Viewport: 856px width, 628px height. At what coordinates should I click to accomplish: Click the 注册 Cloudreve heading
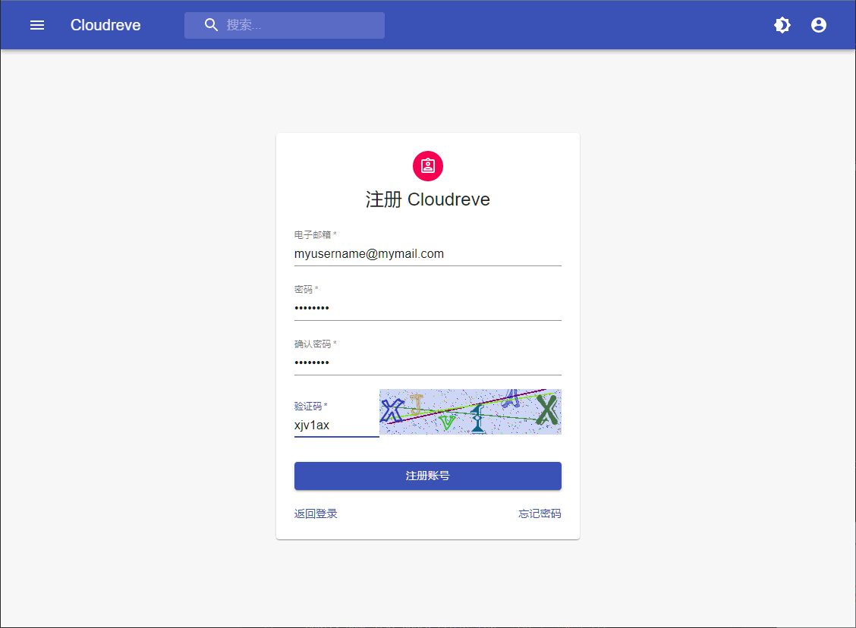coord(428,199)
